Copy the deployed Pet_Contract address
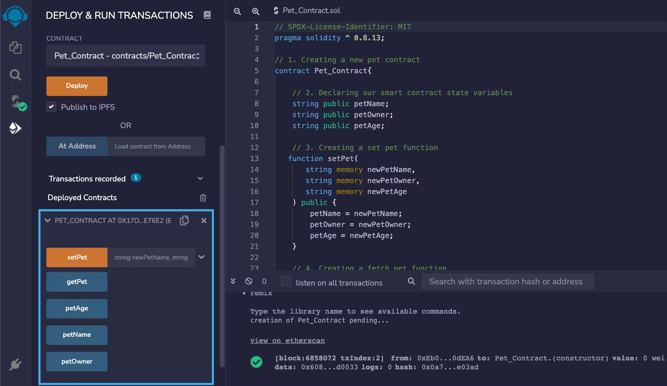This screenshot has height=386, width=667. (x=184, y=220)
